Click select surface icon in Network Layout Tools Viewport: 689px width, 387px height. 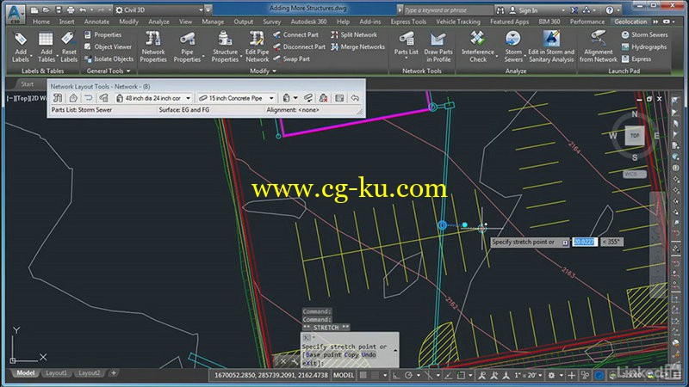coord(73,98)
